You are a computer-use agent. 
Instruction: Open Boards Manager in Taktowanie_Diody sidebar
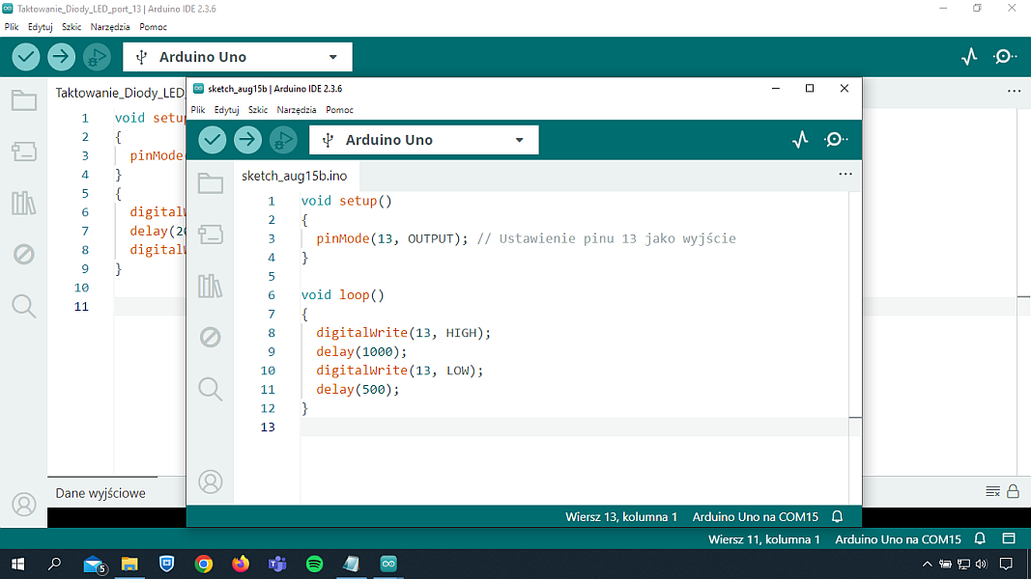(23, 152)
